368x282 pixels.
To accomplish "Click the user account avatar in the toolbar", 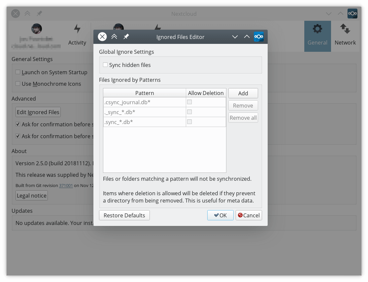I will [37, 29].
